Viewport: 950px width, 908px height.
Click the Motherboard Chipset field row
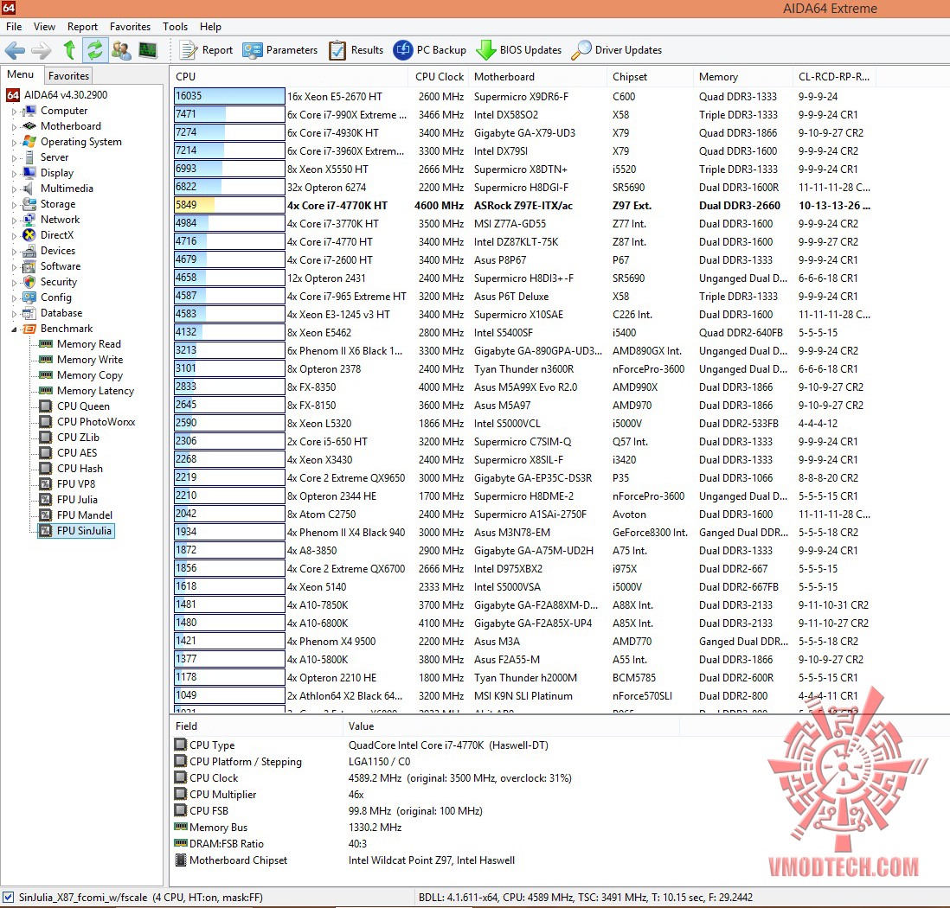point(424,860)
